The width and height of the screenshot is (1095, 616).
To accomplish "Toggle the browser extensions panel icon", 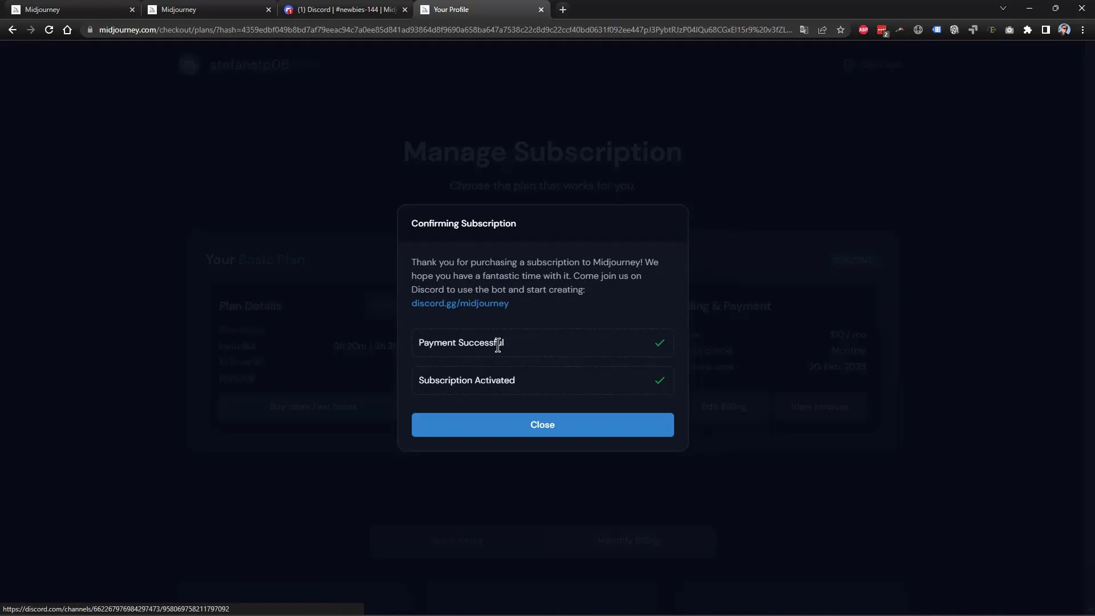I will [x=1027, y=30].
